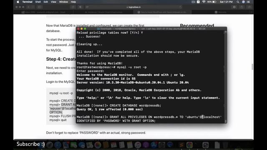Click the input source A icon
The height and width of the screenshot is (150, 267).
(x=198, y=2)
